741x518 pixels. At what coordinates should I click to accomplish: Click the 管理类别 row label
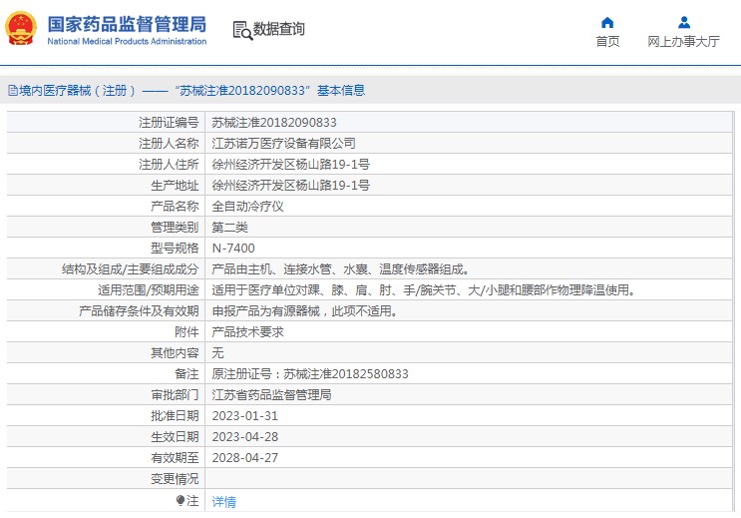[175, 228]
